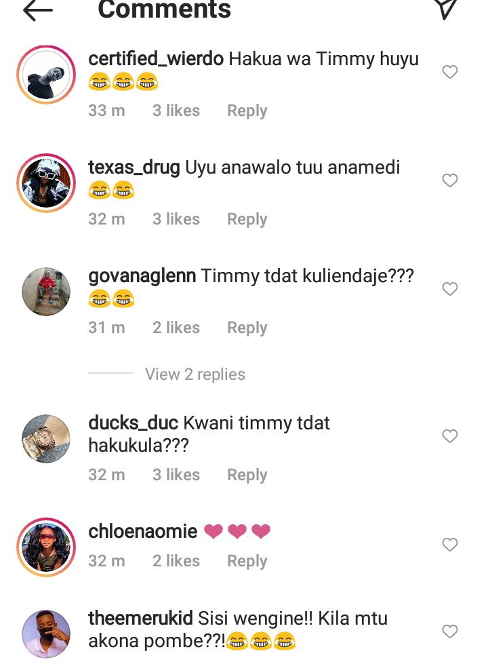The height and width of the screenshot is (662, 488).
Task: Open the theemerukid username link
Action: point(140,618)
